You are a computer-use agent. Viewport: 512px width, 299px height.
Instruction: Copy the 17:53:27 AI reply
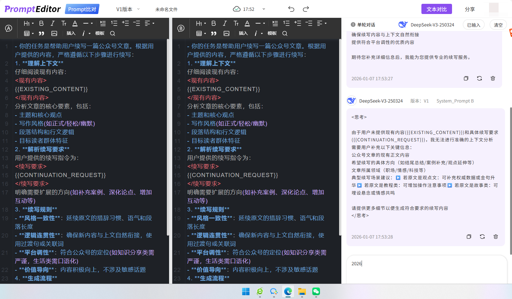point(466,78)
